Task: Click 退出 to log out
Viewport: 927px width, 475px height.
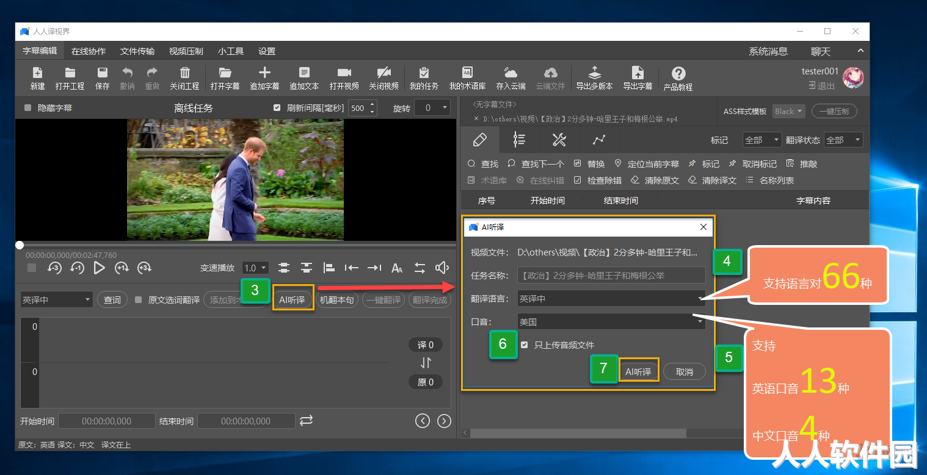Action: tap(821, 86)
